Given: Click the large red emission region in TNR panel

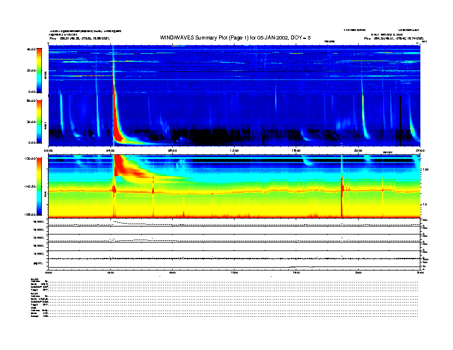Looking at the screenshot, I should click(127, 167).
